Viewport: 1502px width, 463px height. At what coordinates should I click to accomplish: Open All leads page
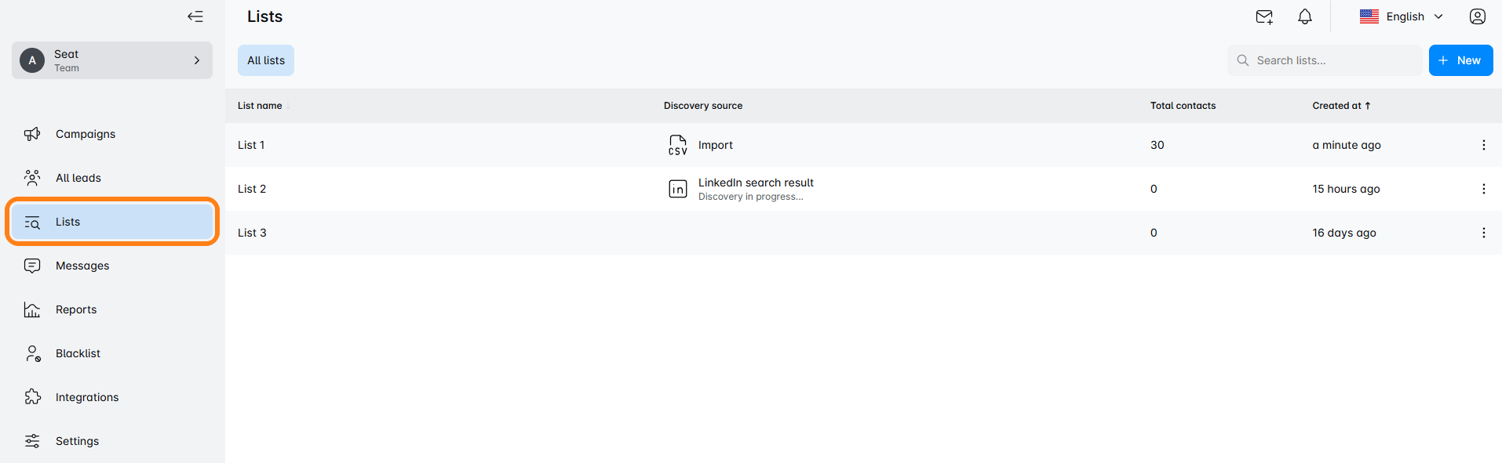[x=78, y=178]
